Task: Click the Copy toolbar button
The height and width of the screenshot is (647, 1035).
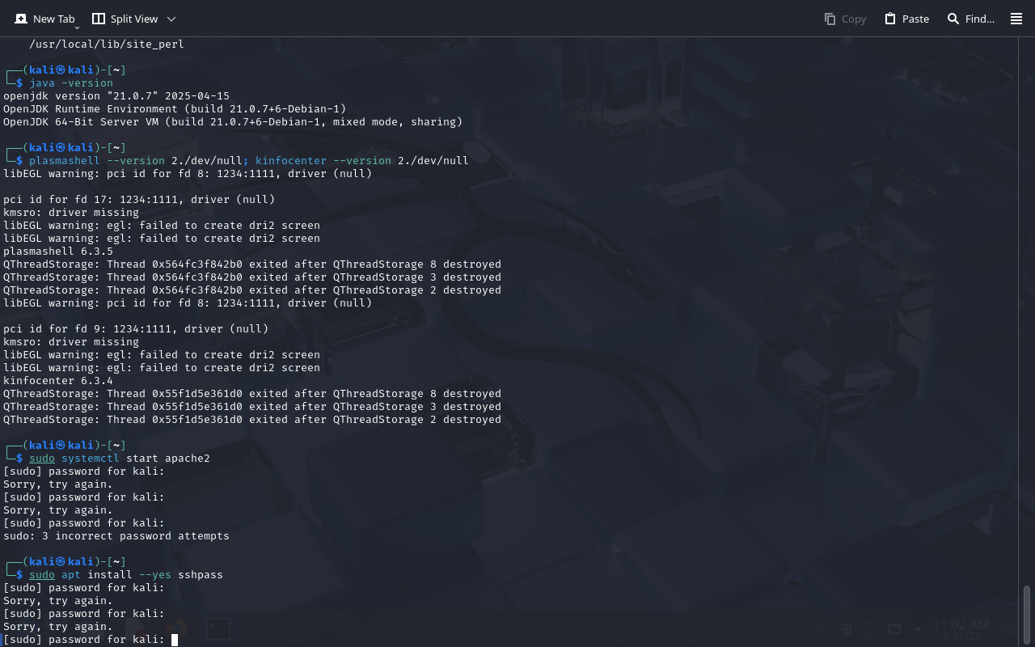Action: [845, 19]
